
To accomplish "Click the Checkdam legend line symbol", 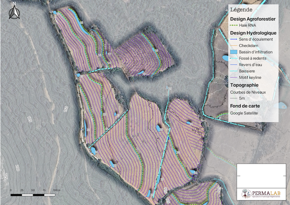I will click(x=234, y=46).
